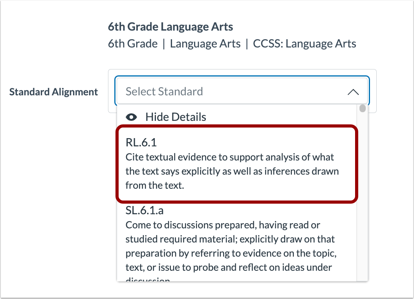Pick the 'Cite textual evidence' description text
The height and width of the screenshot is (299, 414).
(x=229, y=157)
